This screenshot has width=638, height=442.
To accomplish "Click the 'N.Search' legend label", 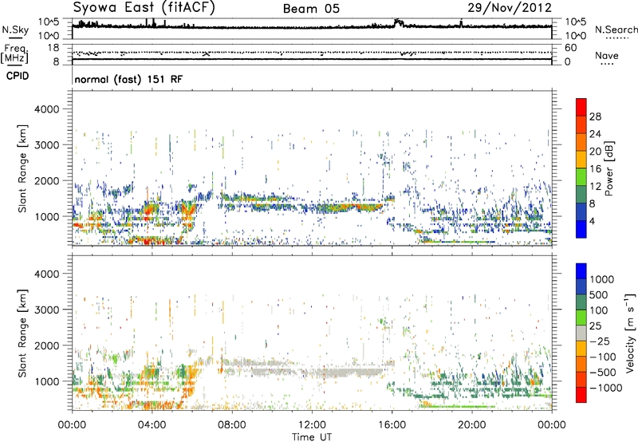I will pos(616,30).
